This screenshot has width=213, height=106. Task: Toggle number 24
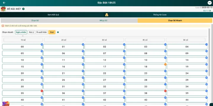coord(187,73)
